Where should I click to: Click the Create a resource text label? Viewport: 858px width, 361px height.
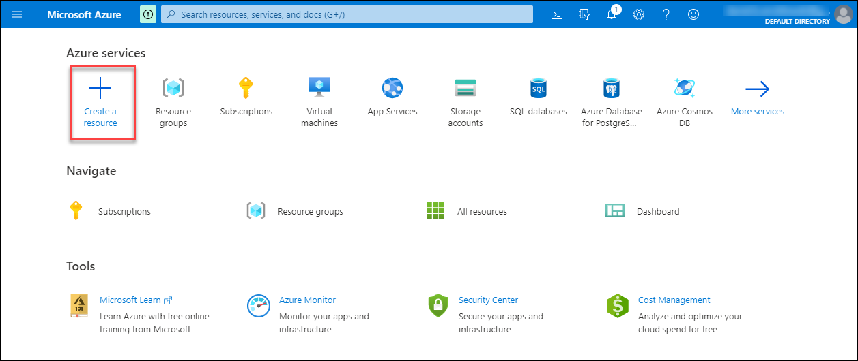(x=100, y=117)
